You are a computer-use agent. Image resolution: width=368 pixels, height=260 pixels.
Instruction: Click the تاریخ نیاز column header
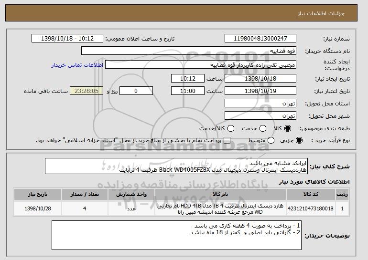38,195
